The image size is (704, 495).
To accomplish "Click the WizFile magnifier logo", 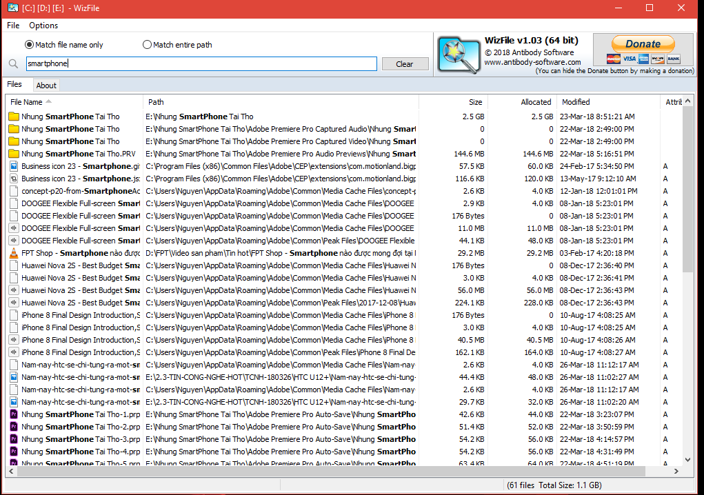I will [x=459, y=55].
